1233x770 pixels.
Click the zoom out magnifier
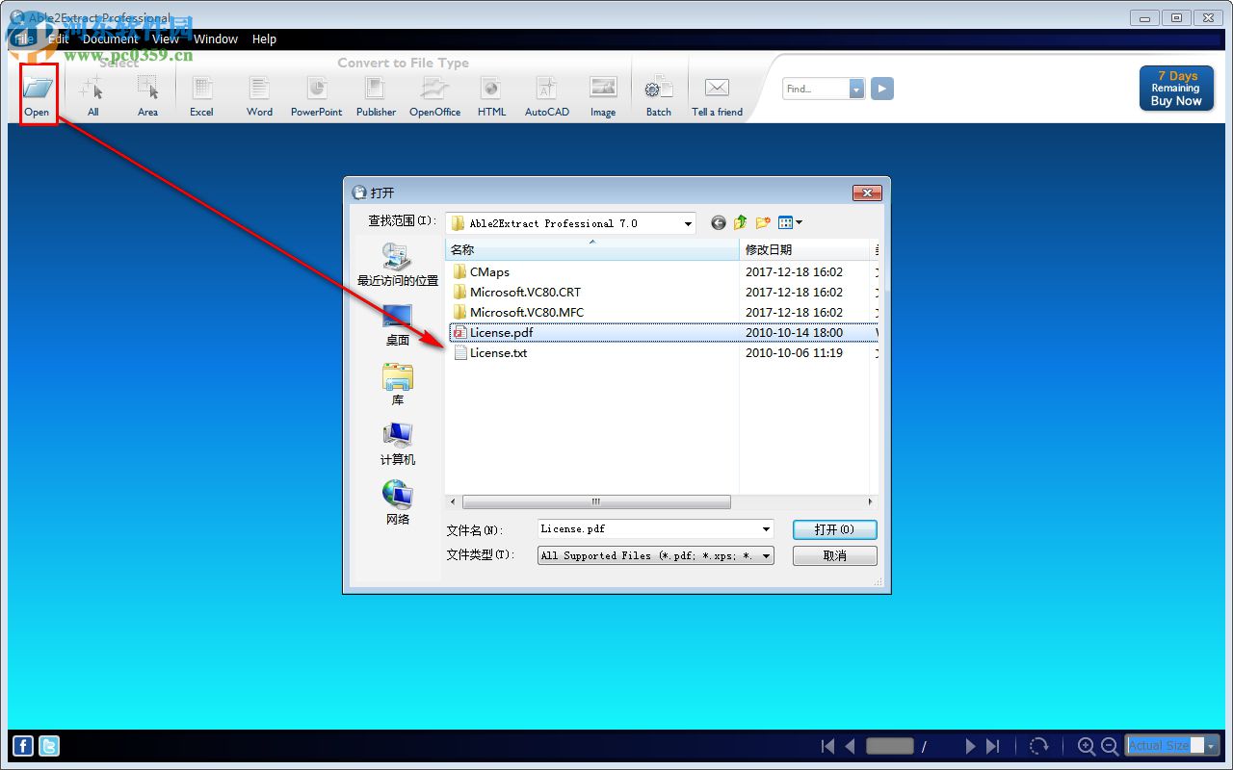pos(1110,746)
